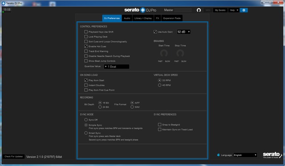Click the language globe icon
Viewport: 285px width, 166px height.
218,155
